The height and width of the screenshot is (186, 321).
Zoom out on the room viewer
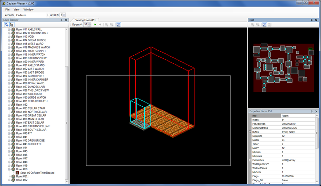(x=112, y=25)
